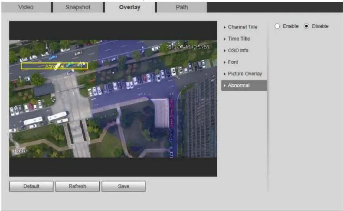Select the Overlay tab
The height and width of the screenshot is (211, 343).
click(x=130, y=7)
